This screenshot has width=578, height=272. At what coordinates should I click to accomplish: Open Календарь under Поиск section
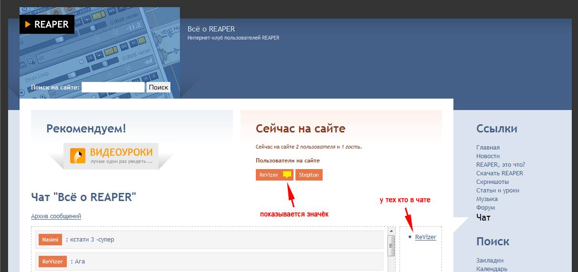point(492,269)
